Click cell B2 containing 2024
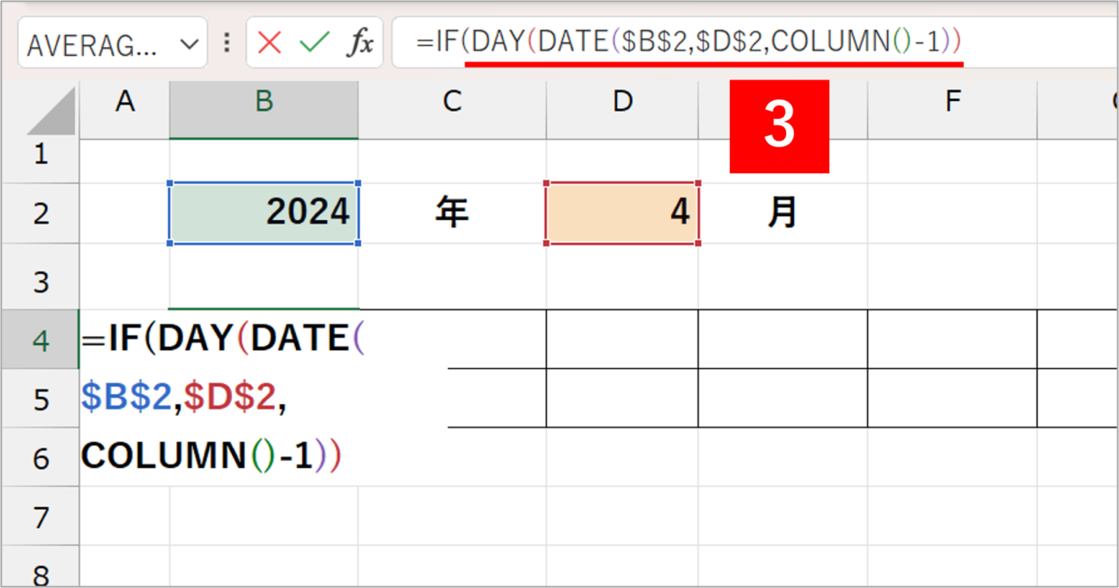1119x588 pixels. [264, 213]
